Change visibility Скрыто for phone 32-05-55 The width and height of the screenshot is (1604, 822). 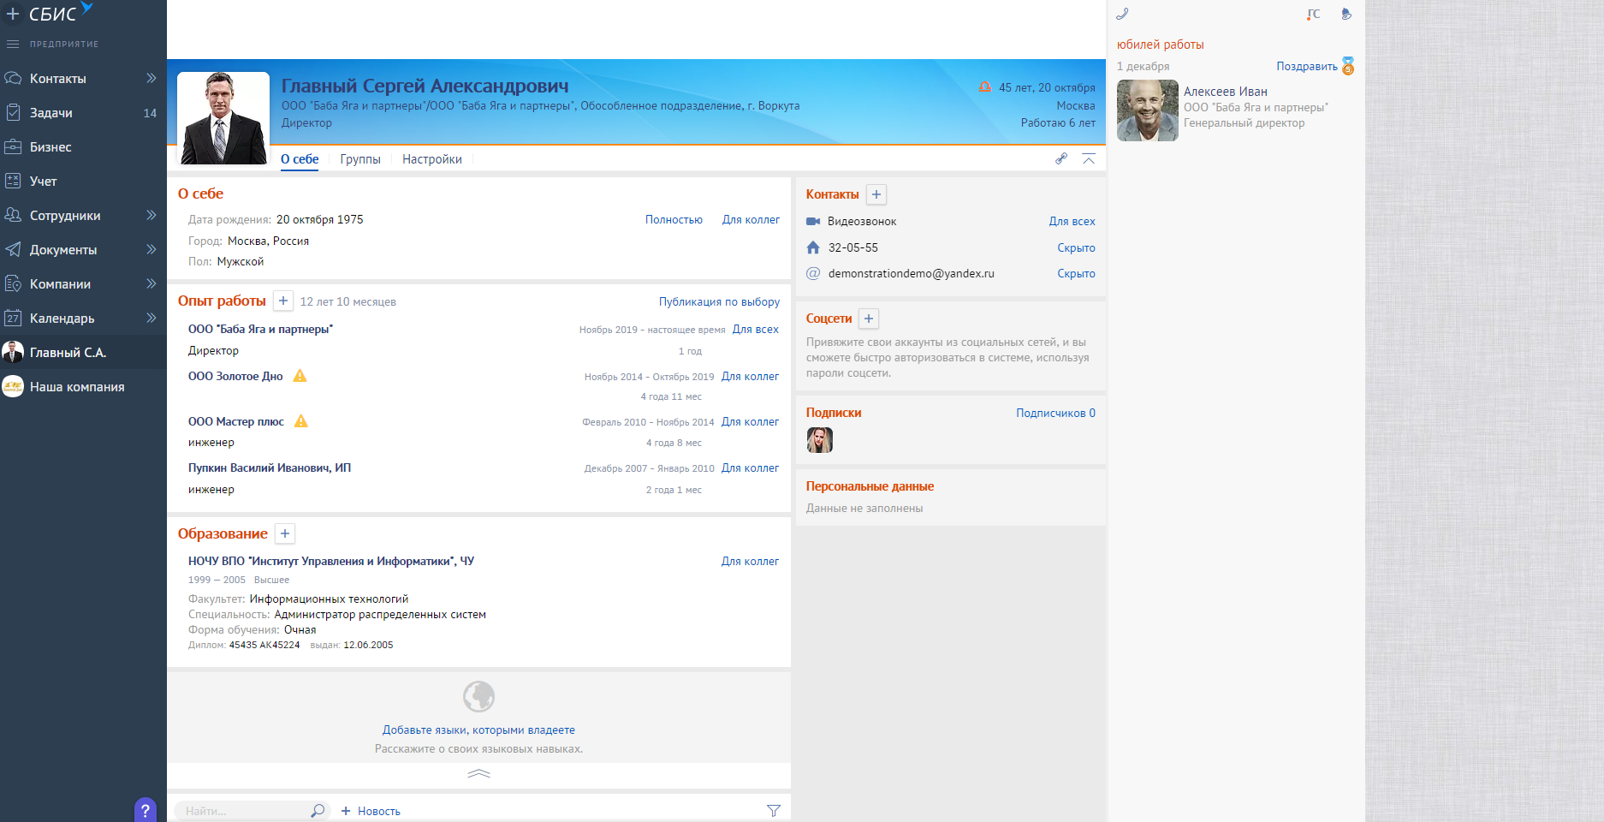point(1076,247)
